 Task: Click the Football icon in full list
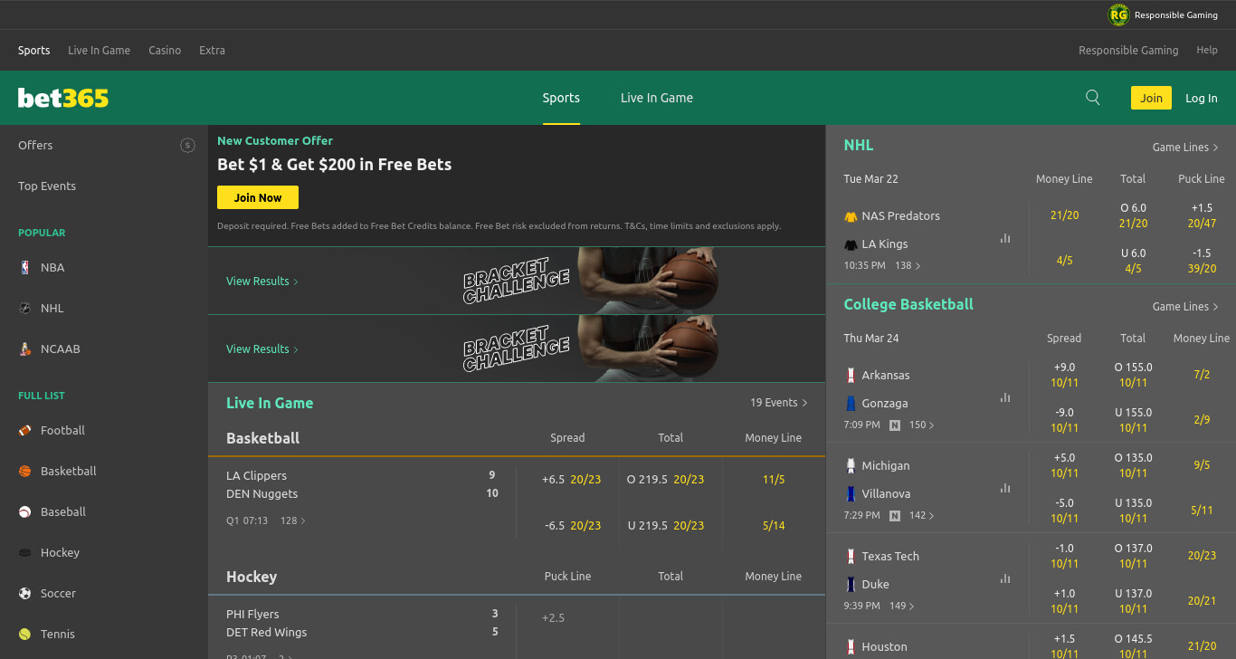click(25, 430)
